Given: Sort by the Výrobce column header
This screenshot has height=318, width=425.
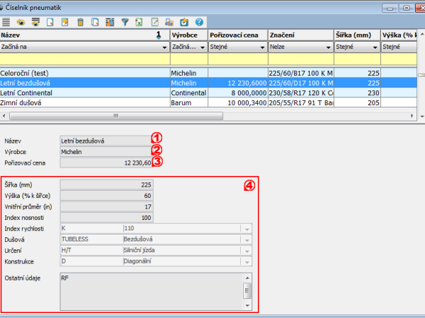Looking at the screenshot, I should (x=188, y=35).
